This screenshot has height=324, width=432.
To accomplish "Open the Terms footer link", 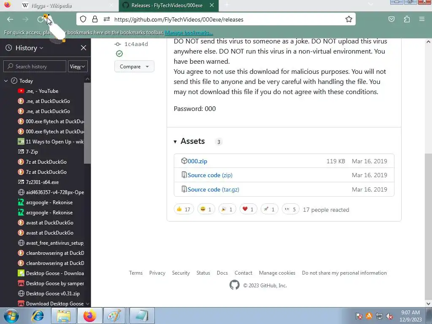I will click(x=136, y=273).
